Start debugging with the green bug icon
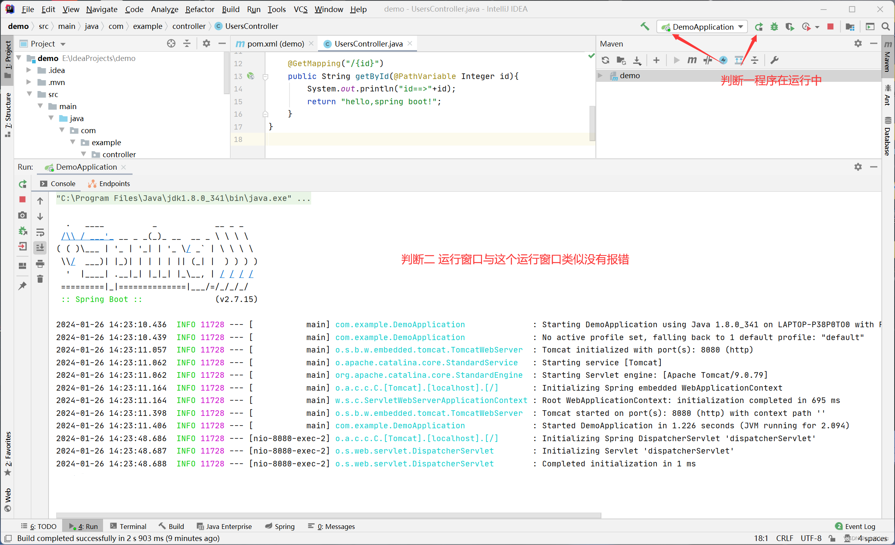Screen dimensions: 895x545 tap(774, 26)
